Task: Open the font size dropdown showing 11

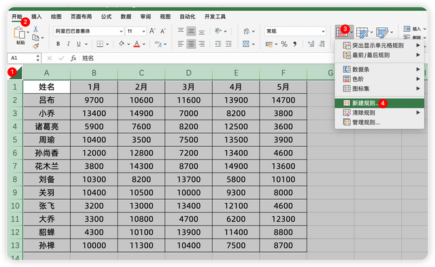Action: [136, 31]
